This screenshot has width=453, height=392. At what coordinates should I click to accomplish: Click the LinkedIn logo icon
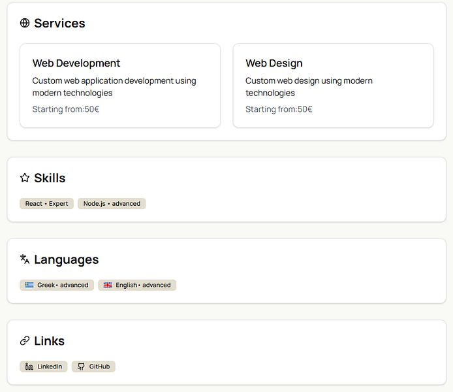(x=29, y=367)
